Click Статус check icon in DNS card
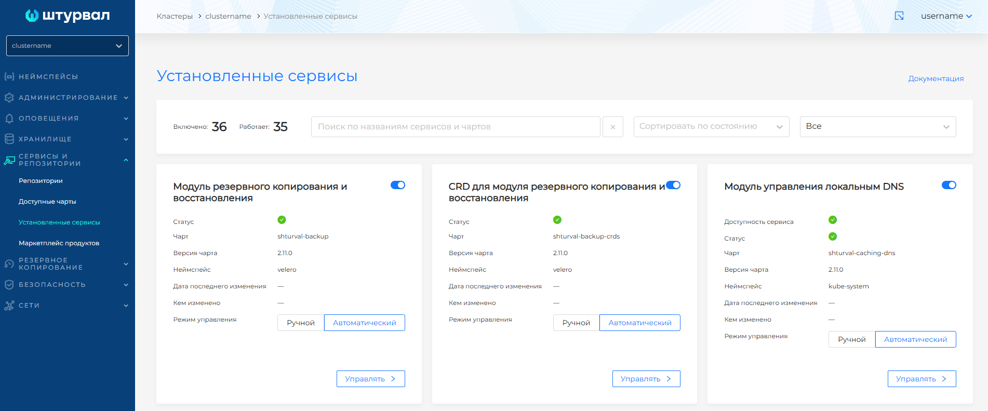 tap(833, 236)
